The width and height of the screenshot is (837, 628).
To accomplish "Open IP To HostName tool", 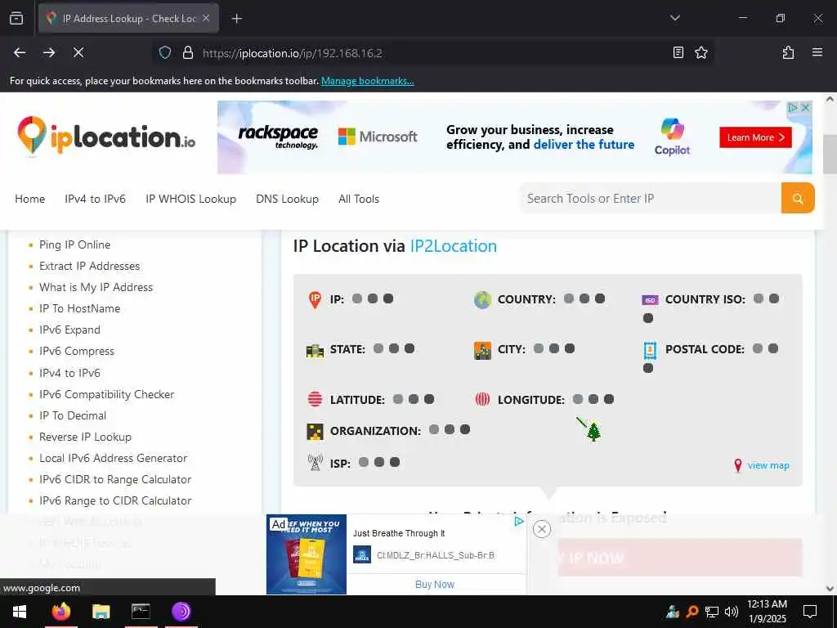I will pyautogui.click(x=79, y=308).
